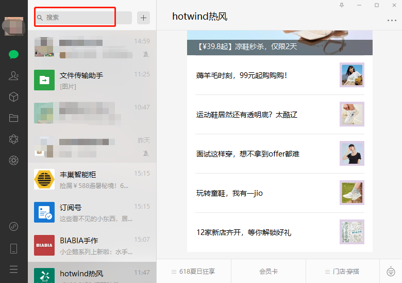Open the Moments shutter icon in sidebar

13,160
